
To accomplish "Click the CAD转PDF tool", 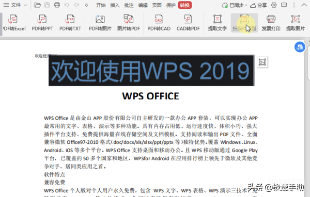I will (x=188, y=23).
